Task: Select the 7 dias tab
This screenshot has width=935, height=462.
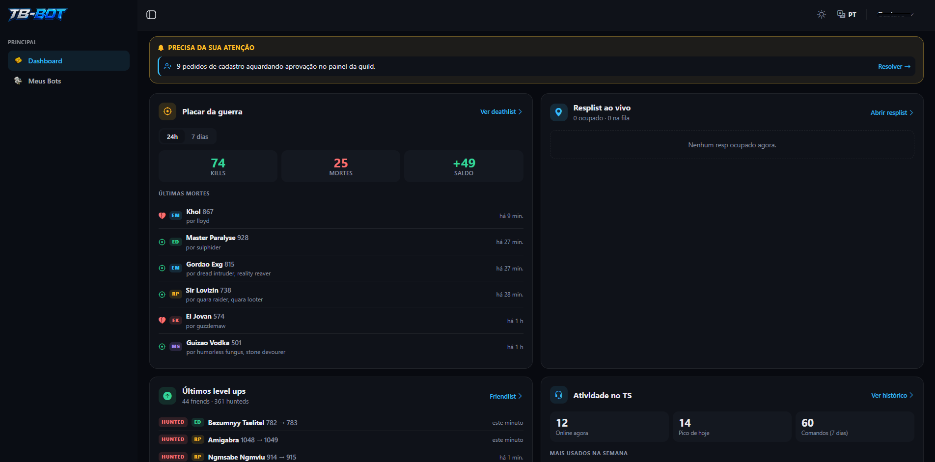Action: [200, 136]
